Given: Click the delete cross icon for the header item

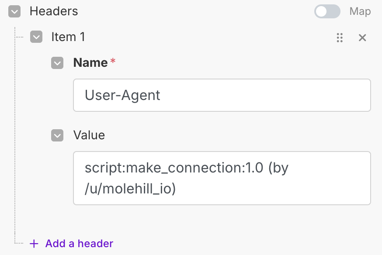Looking at the screenshot, I should pos(362,38).
